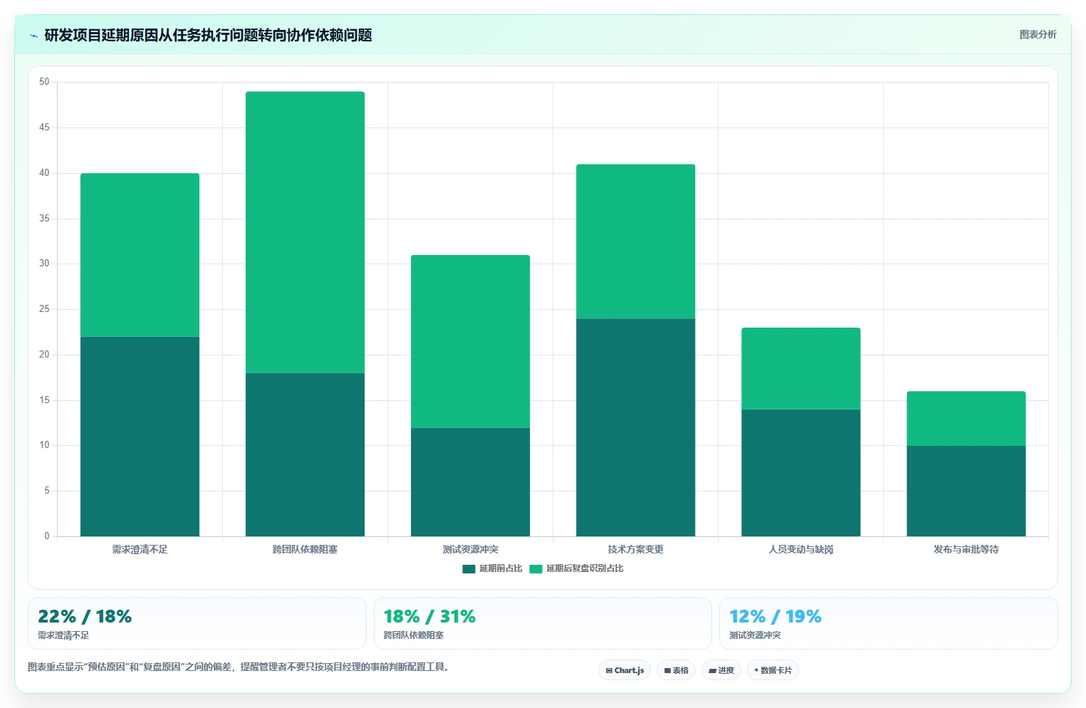
Task: Toggle the 延期前占比 legend series
Action: [492, 568]
